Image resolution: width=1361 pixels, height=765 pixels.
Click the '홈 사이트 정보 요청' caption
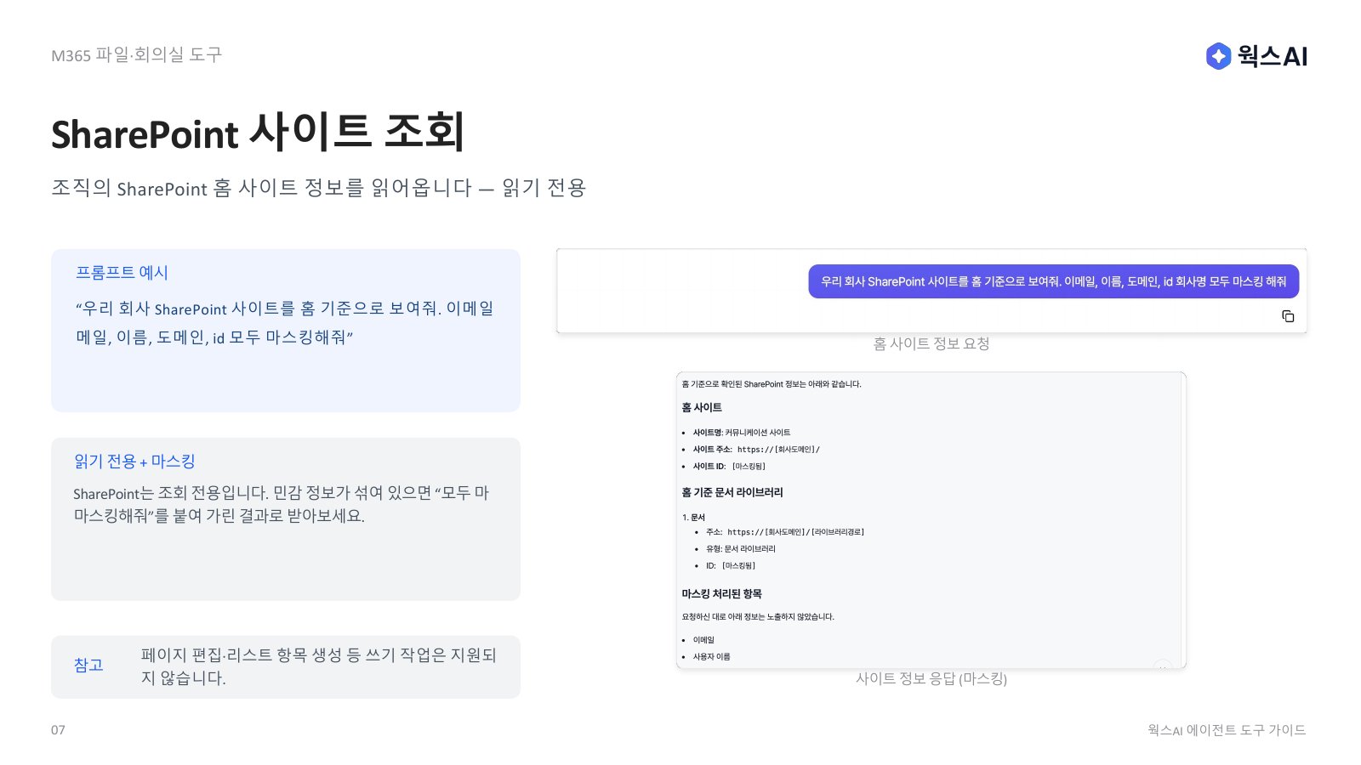point(931,344)
